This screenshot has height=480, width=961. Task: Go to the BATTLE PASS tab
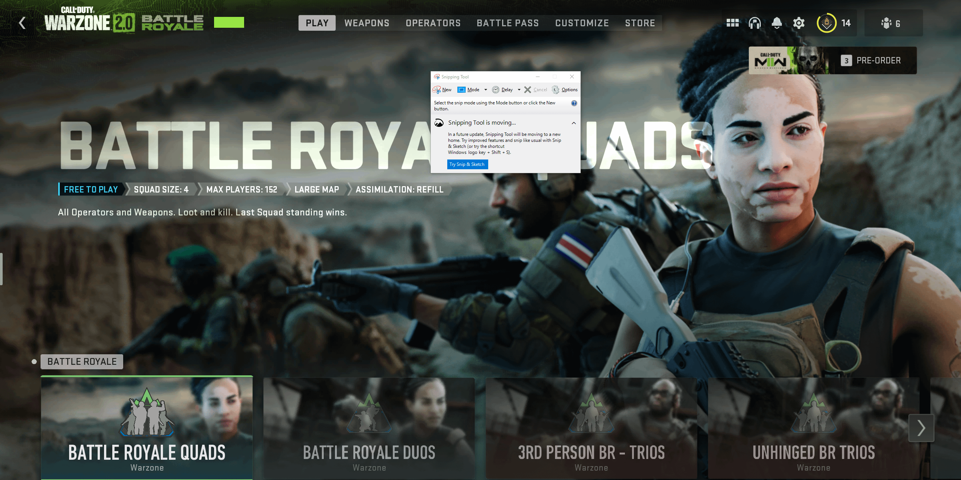point(508,23)
